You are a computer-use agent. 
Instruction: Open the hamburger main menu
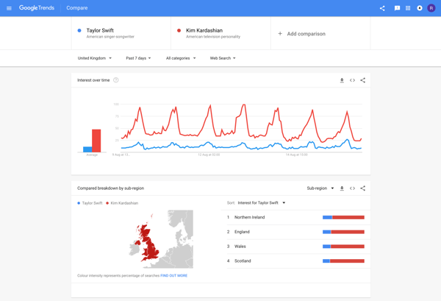pyautogui.click(x=9, y=8)
